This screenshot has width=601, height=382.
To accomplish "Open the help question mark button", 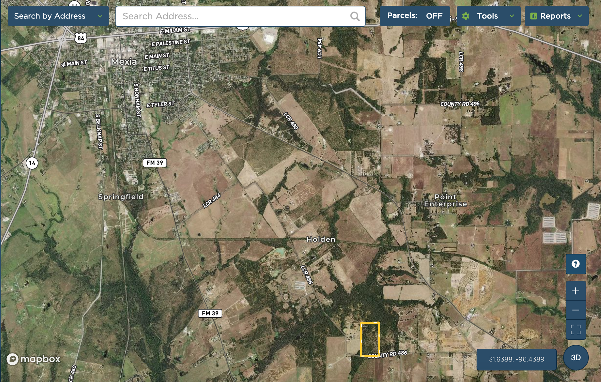I will click(x=576, y=264).
